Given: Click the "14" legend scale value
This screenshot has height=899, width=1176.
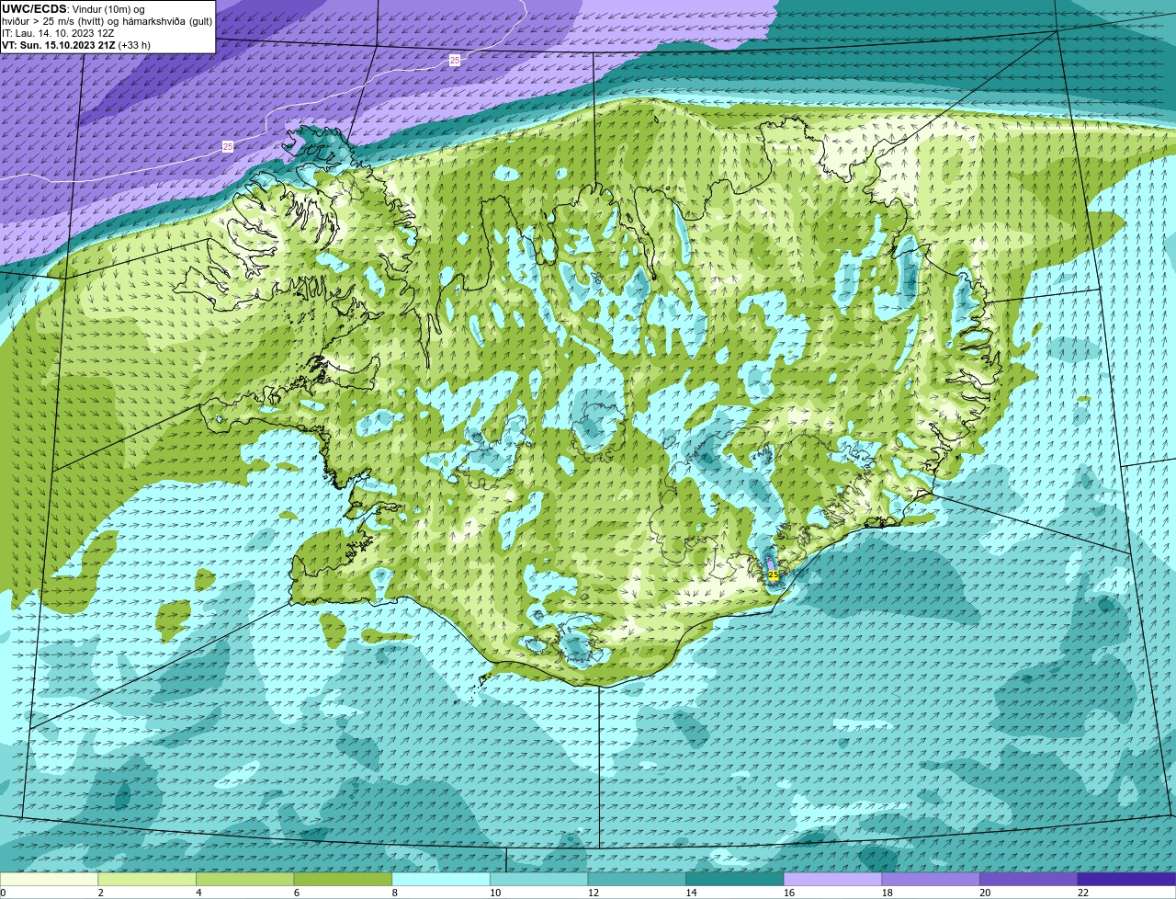Looking at the screenshot, I should (x=691, y=893).
